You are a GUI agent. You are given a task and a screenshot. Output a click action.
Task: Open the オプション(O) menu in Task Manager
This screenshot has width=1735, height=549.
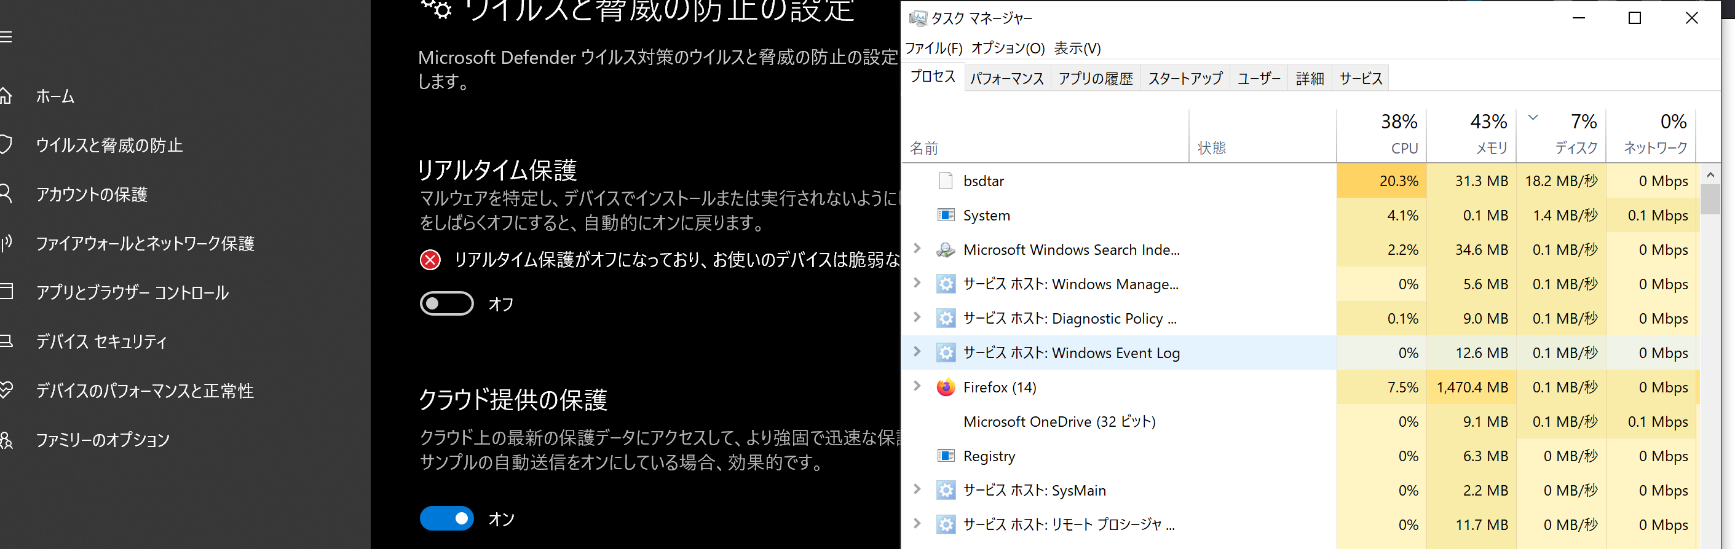(1008, 49)
